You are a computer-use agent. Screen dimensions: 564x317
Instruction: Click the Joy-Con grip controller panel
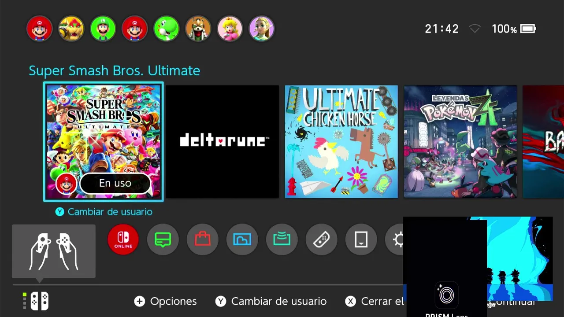pos(54,251)
